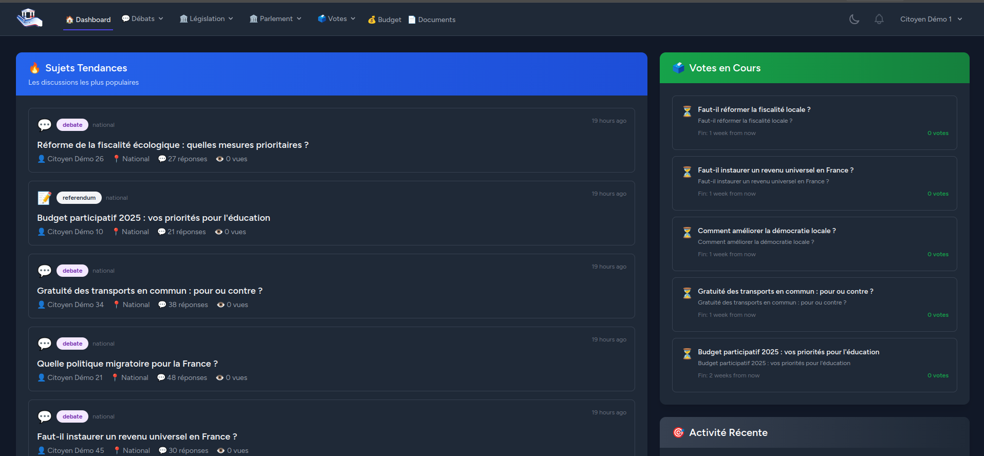Click hourglass icon beside fiscalité locale vote
This screenshot has width=984, height=456.
[687, 111]
